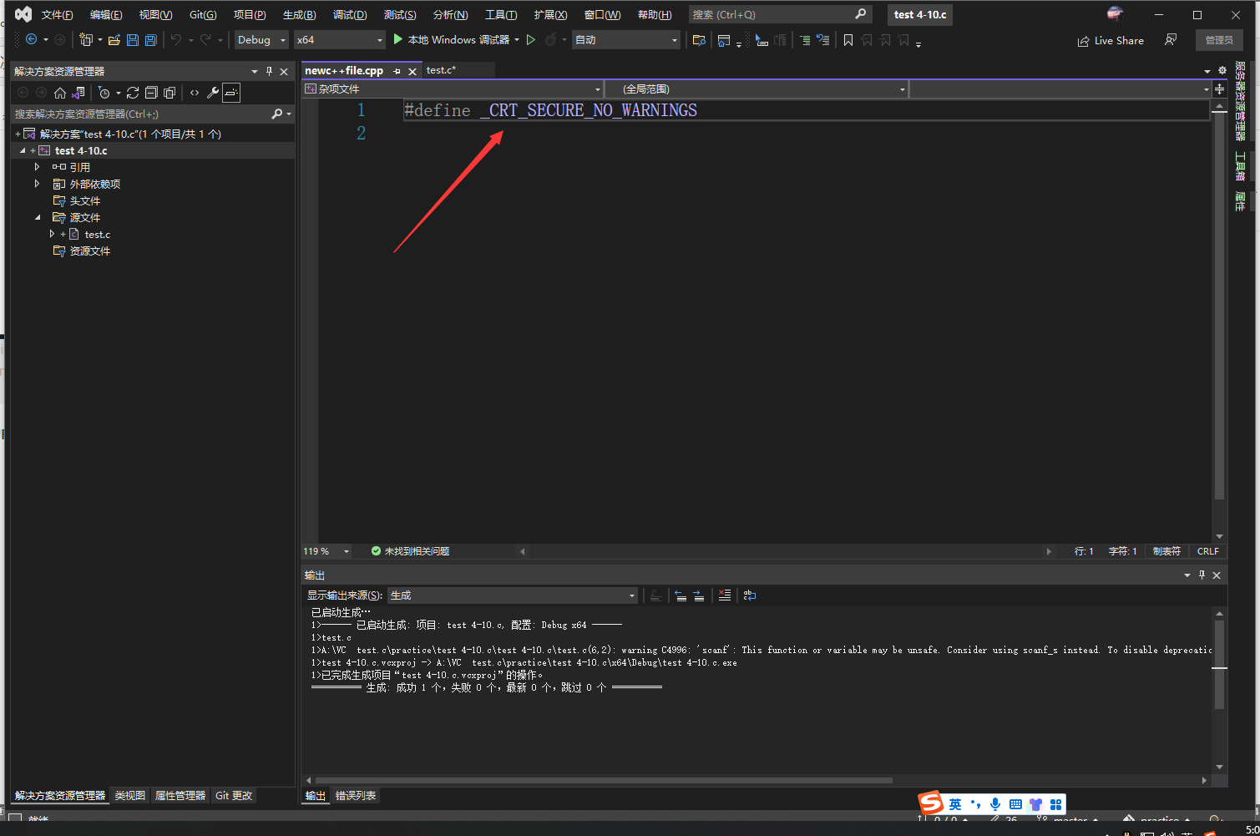Image resolution: width=1260 pixels, height=836 pixels.
Task: Select the 头文件 folder in tree
Action: (84, 200)
